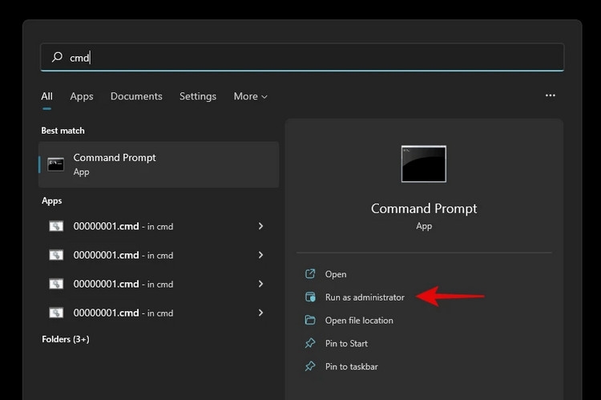Viewport: 601px width, 400px height.
Task: Click the small Command Prompt icon in best match
Action: pos(56,164)
